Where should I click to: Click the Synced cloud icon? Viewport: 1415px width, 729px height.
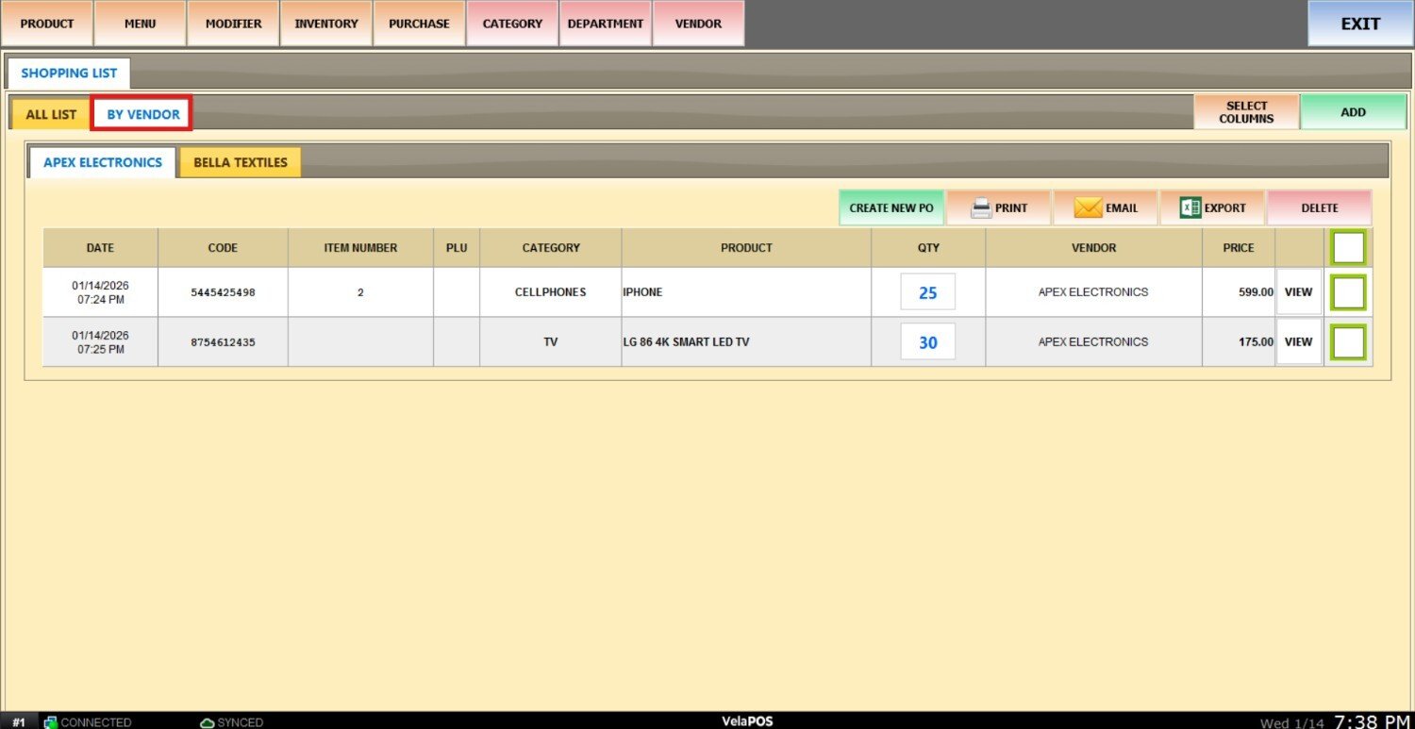pos(208,722)
